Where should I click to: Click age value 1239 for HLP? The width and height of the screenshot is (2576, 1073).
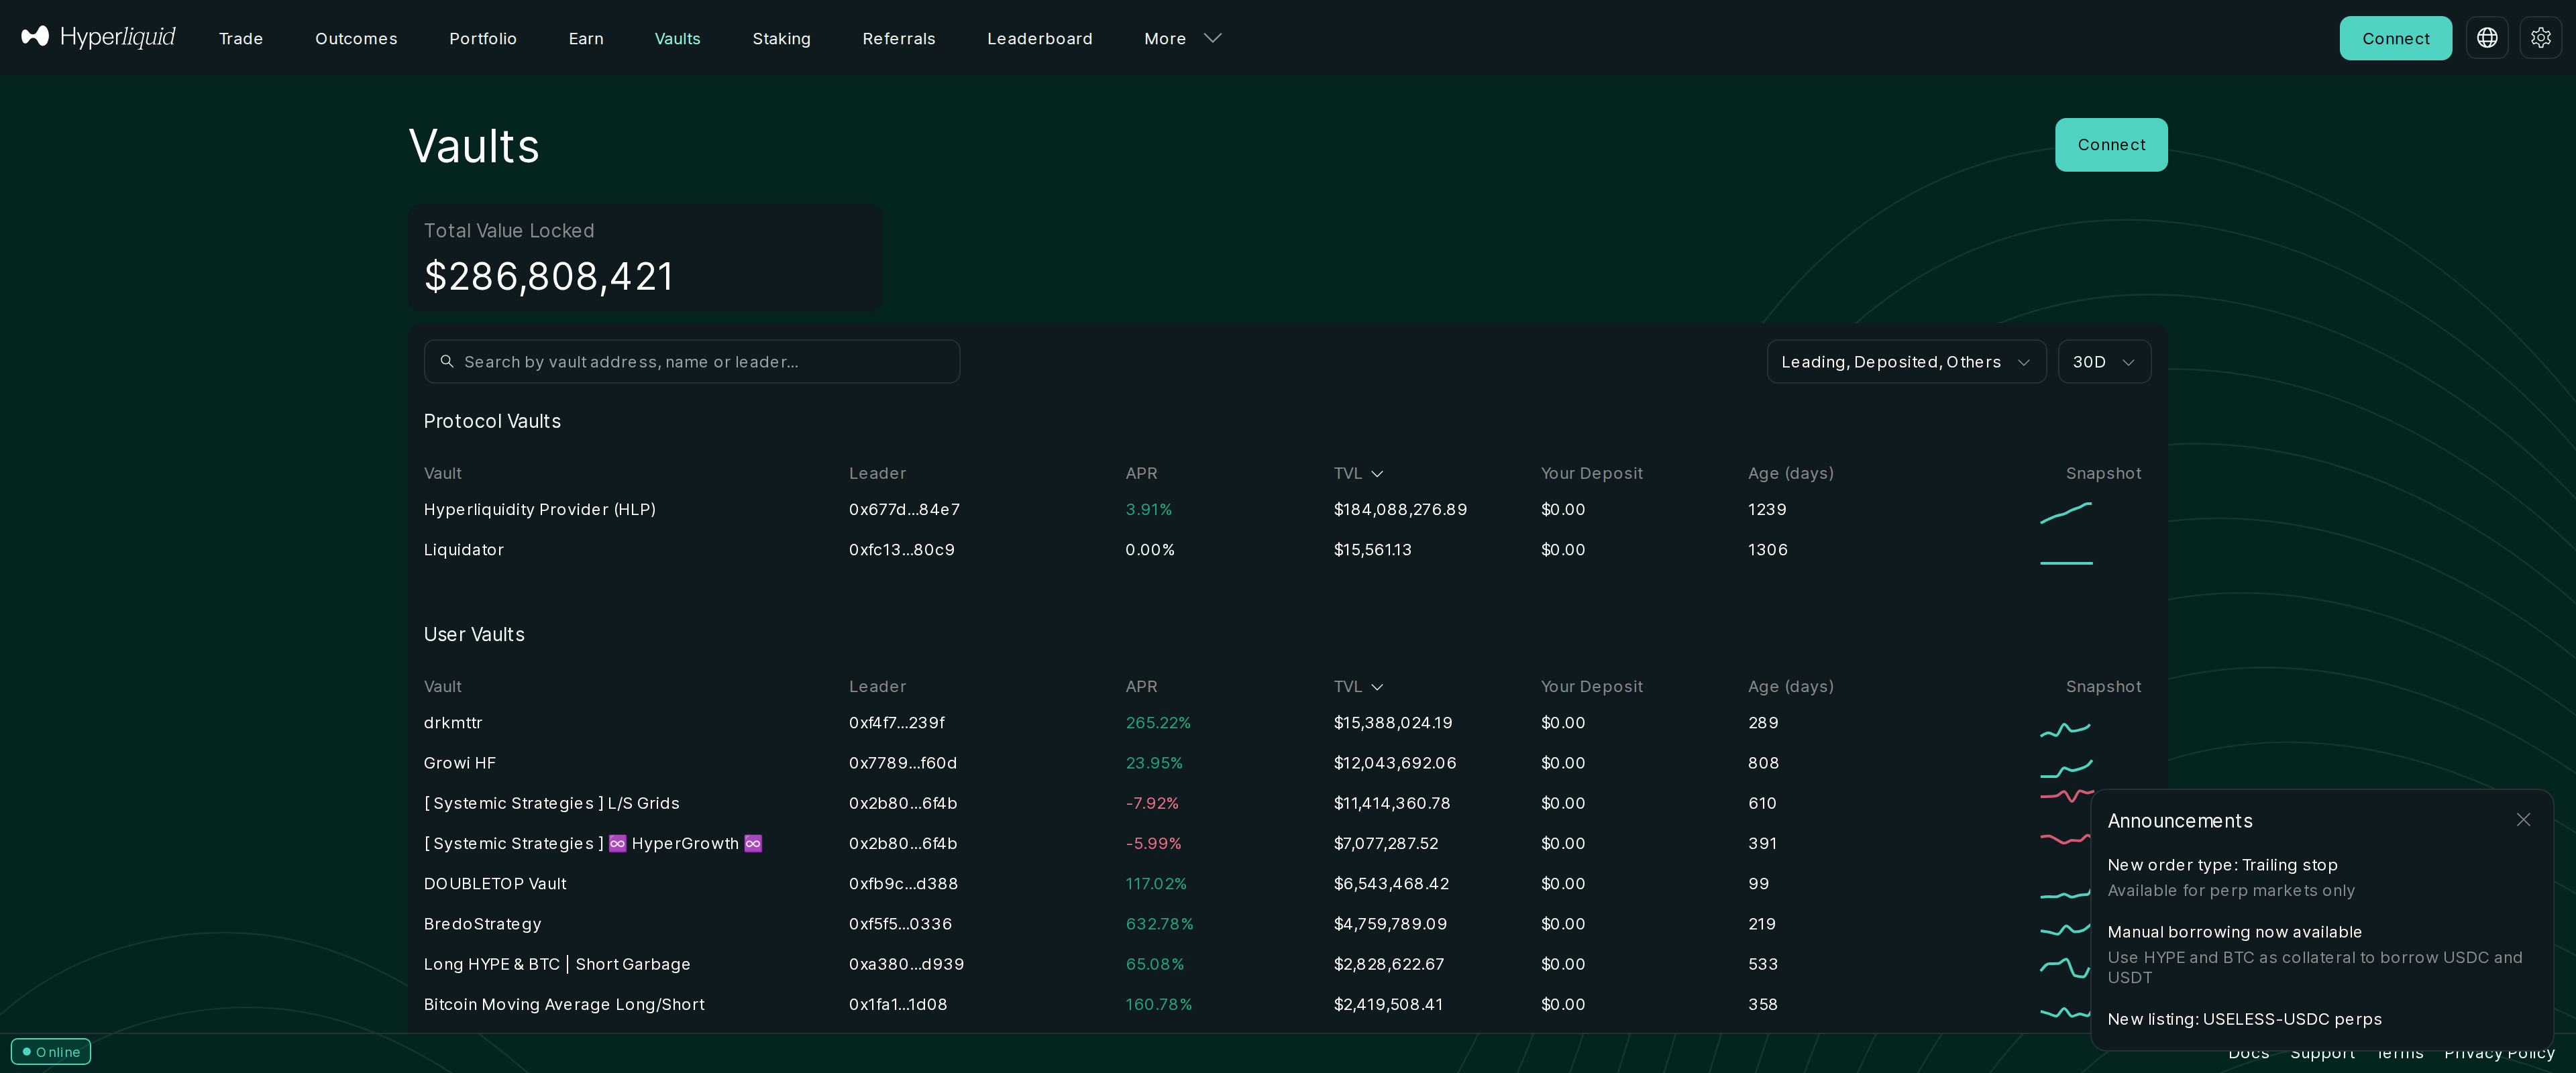[x=1767, y=509]
